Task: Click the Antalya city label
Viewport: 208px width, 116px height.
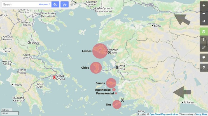Action: (188, 102)
